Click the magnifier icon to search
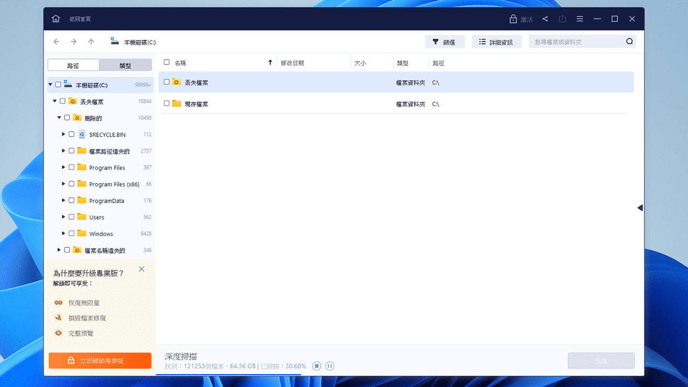 629,41
